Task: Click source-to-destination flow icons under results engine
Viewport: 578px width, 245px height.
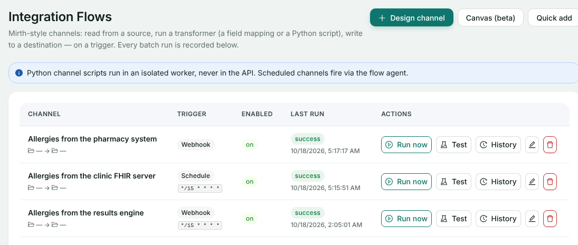Action: (47, 225)
